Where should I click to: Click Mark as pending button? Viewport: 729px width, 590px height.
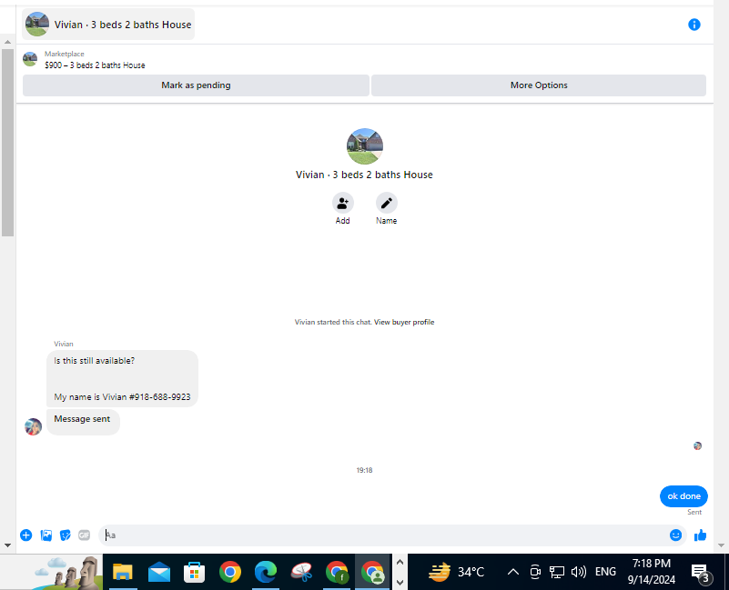(x=196, y=85)
